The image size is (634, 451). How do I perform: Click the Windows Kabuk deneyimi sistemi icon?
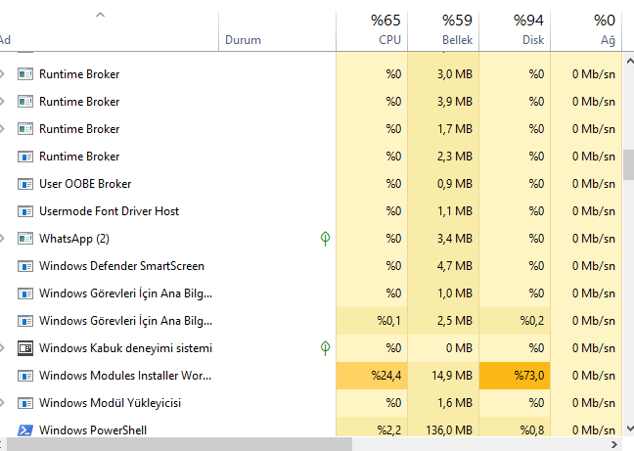(x=25, y=348)
